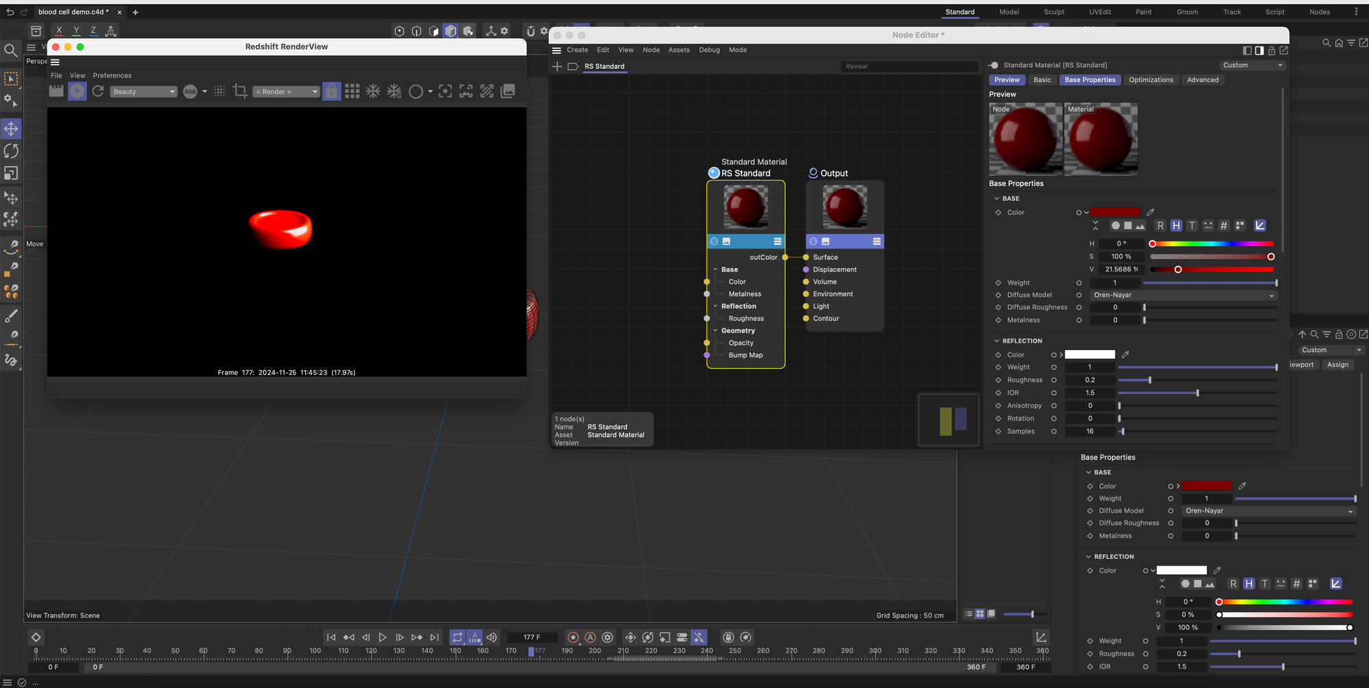Toggle the H HSV color mode button
The width and height of the screenshot is (1369, 688).
click(1176, 226)
